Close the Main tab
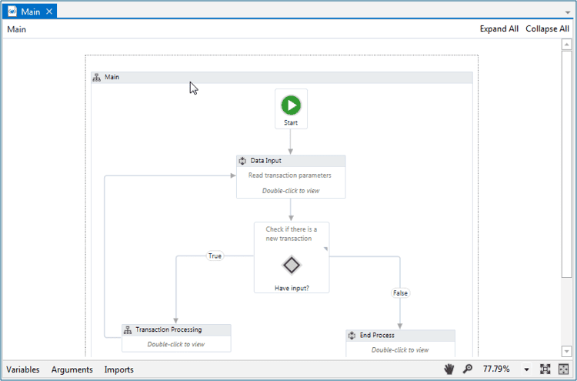Viewport: 577px width, 381px height. pyautogui.click(x=49, y=12)
